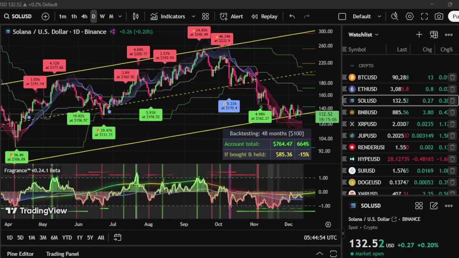Remove SOLUSD with its trash icon
Screen dimensions: 459x258
click(x=453, y=101)
